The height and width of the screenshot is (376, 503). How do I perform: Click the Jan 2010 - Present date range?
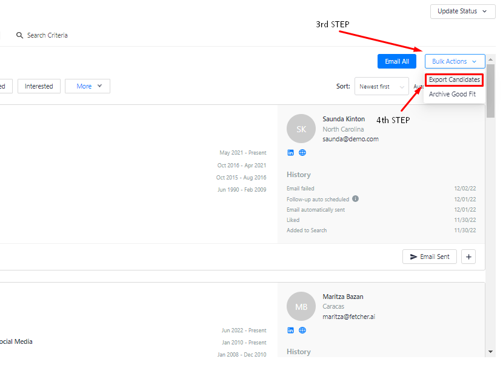click(244, 343)
